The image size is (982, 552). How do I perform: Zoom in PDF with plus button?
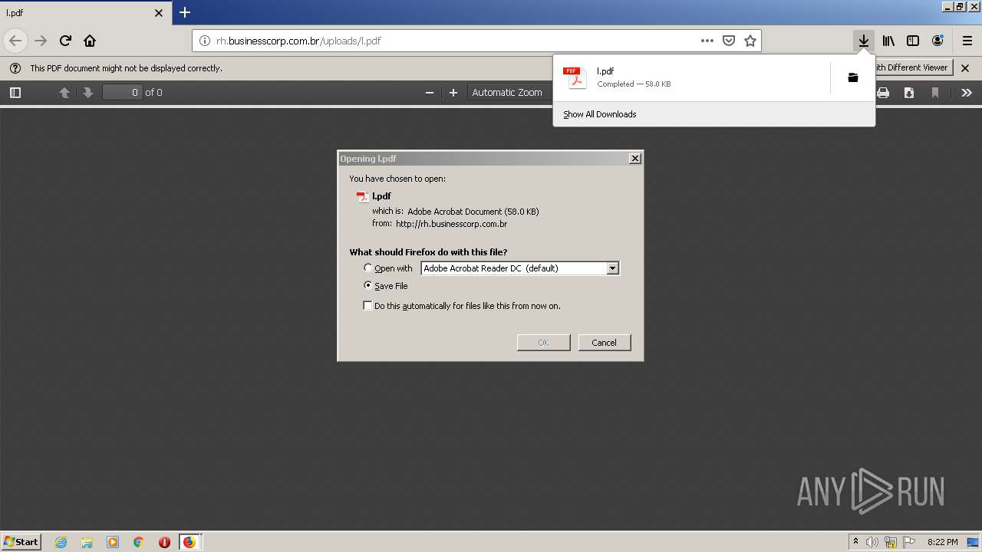(453, 93)
